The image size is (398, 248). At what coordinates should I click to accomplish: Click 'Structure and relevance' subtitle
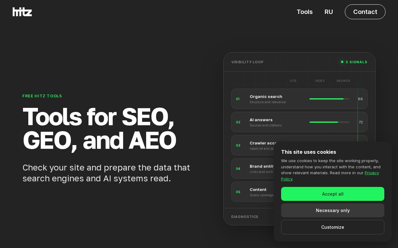[x=268, y=102]
